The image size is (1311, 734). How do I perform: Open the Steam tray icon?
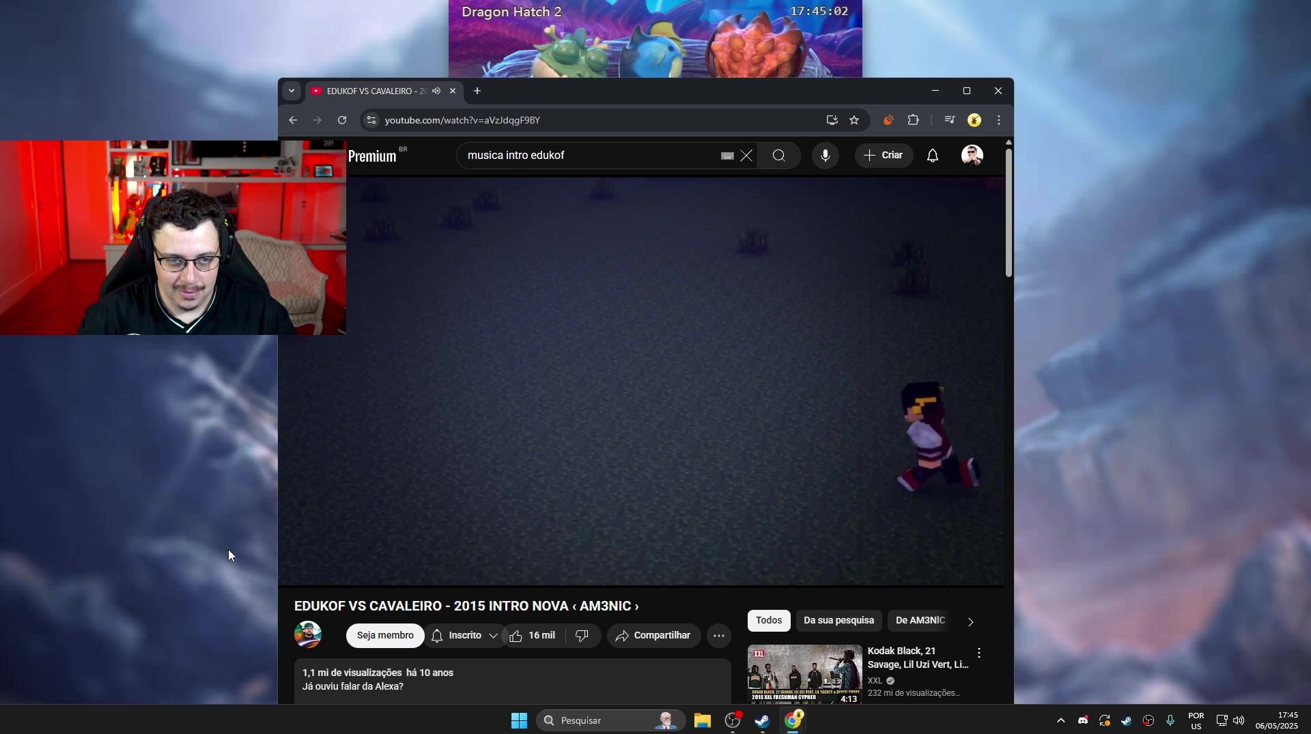tap(1127, 720)
